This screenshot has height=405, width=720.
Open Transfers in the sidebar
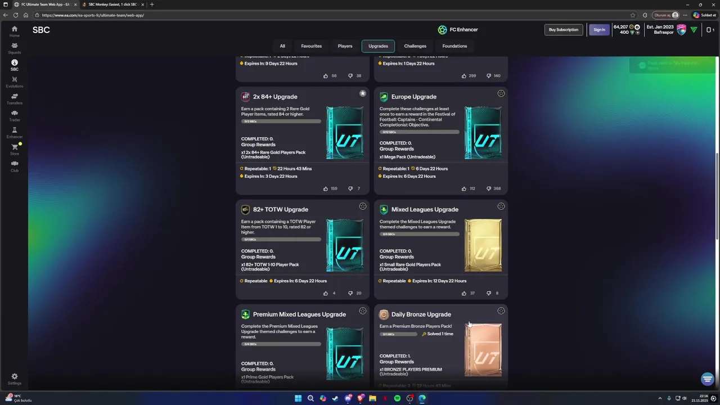tap(14, 99)
